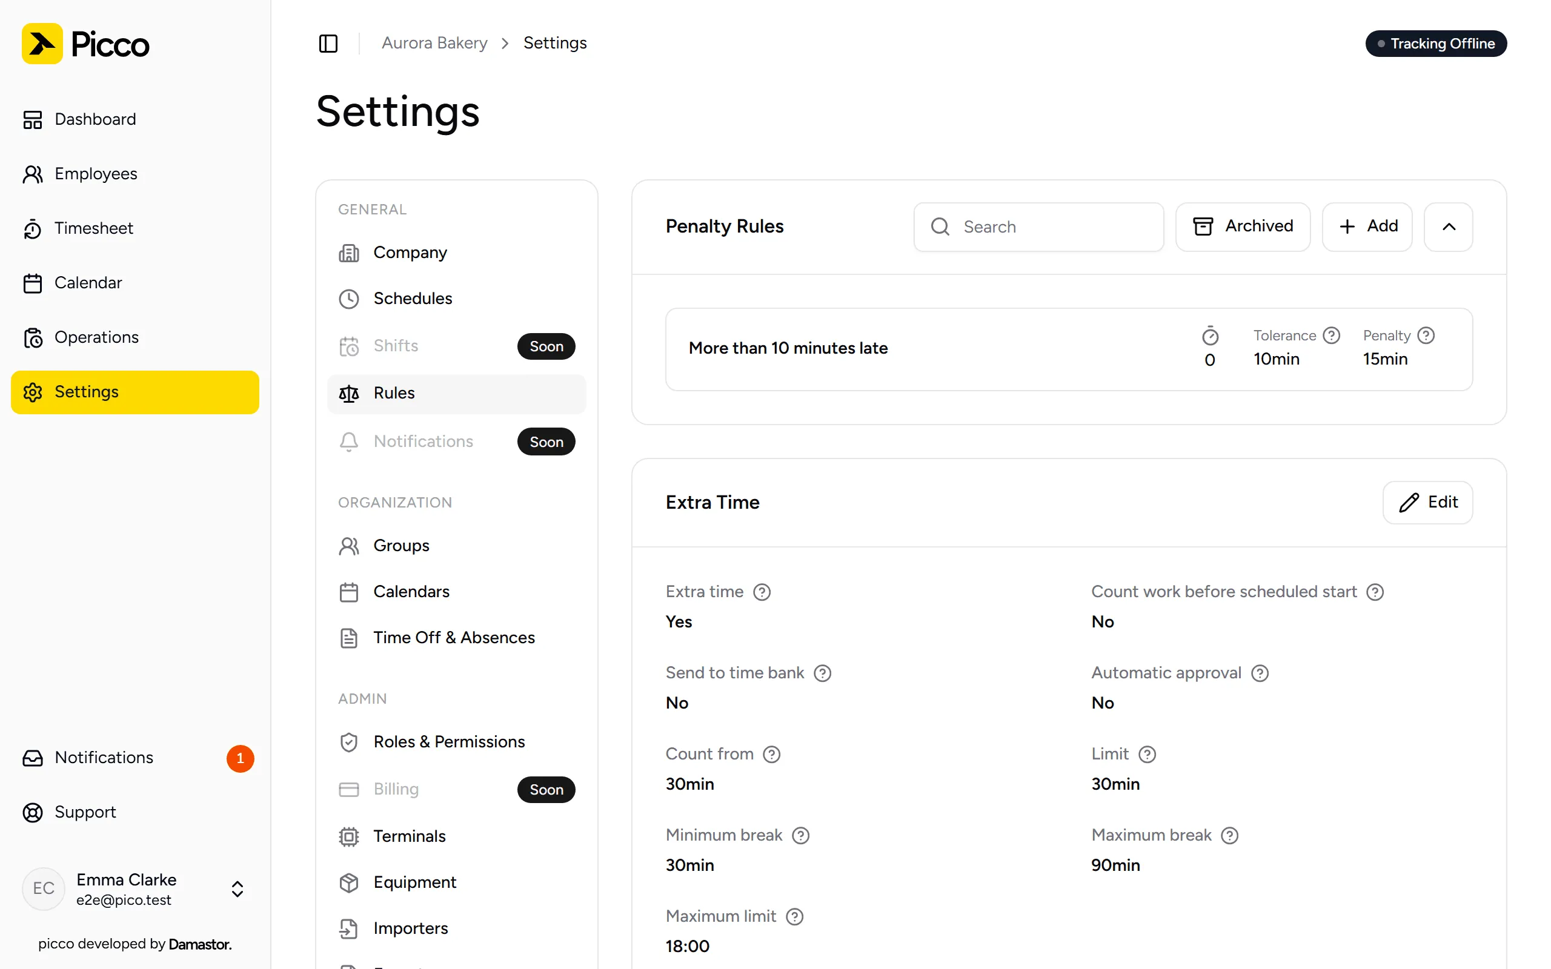Screen dimensions: 1551x969
Task: Select the Rules settings item
Action: (x=456, y=393)
